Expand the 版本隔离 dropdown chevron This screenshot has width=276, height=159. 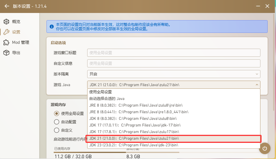click(257, 74)
